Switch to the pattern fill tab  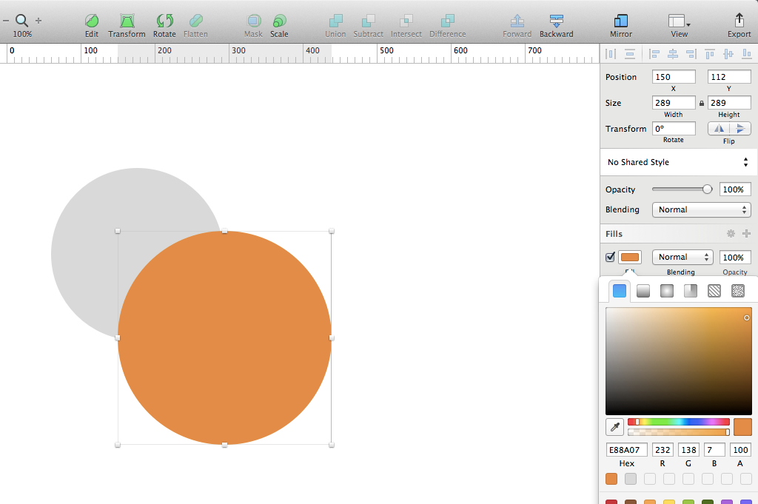point(714,291)
